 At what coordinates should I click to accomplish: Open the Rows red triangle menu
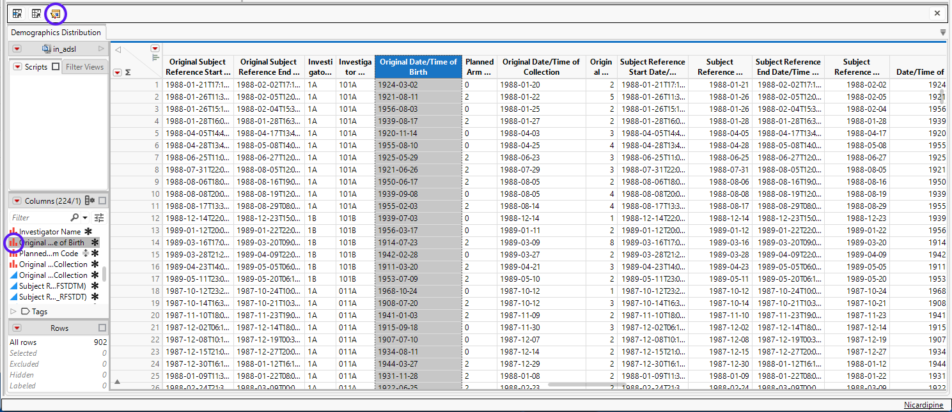click(17, 328)
